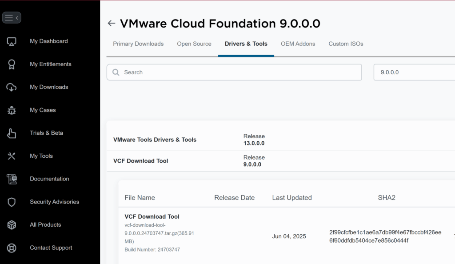Open the 9.0.0.0 version dropdown

click(x=415, y=72)
